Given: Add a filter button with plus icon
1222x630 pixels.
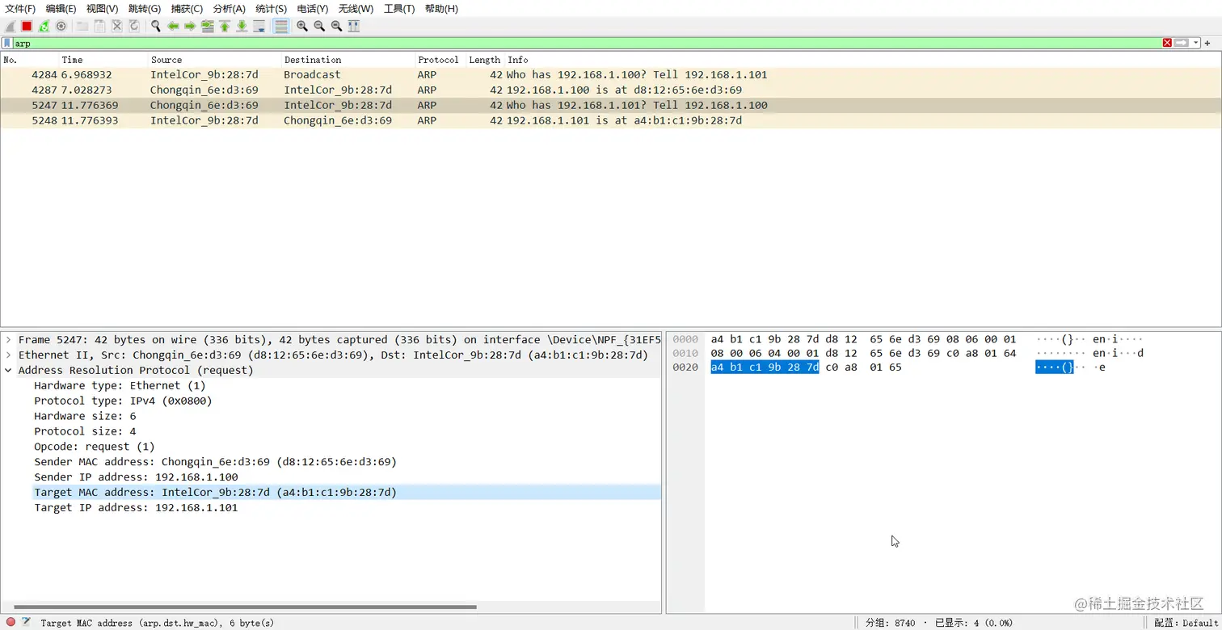Looking at the screenshot, I should tap(1207, 43).
